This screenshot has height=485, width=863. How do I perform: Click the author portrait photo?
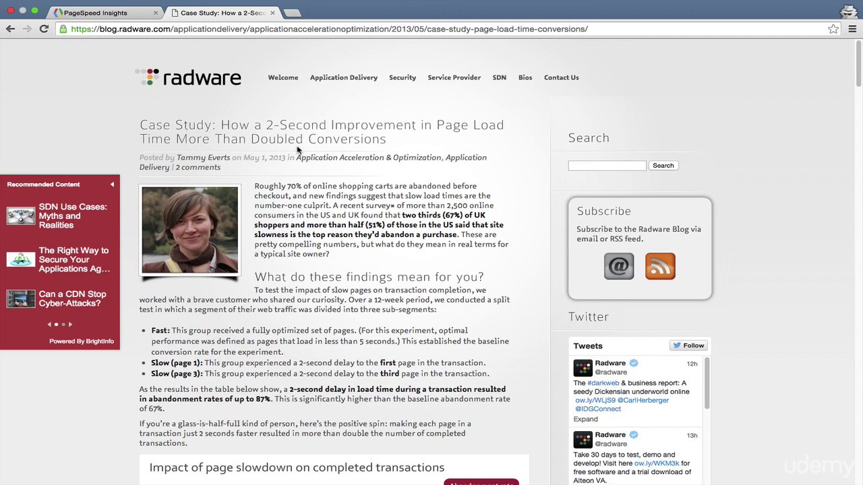pyautogui.click(x=189, y=230)
